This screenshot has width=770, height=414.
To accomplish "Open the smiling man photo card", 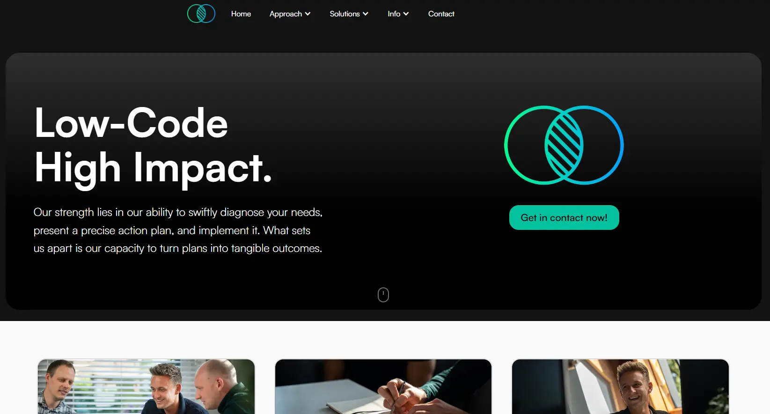I will [620, 386].
